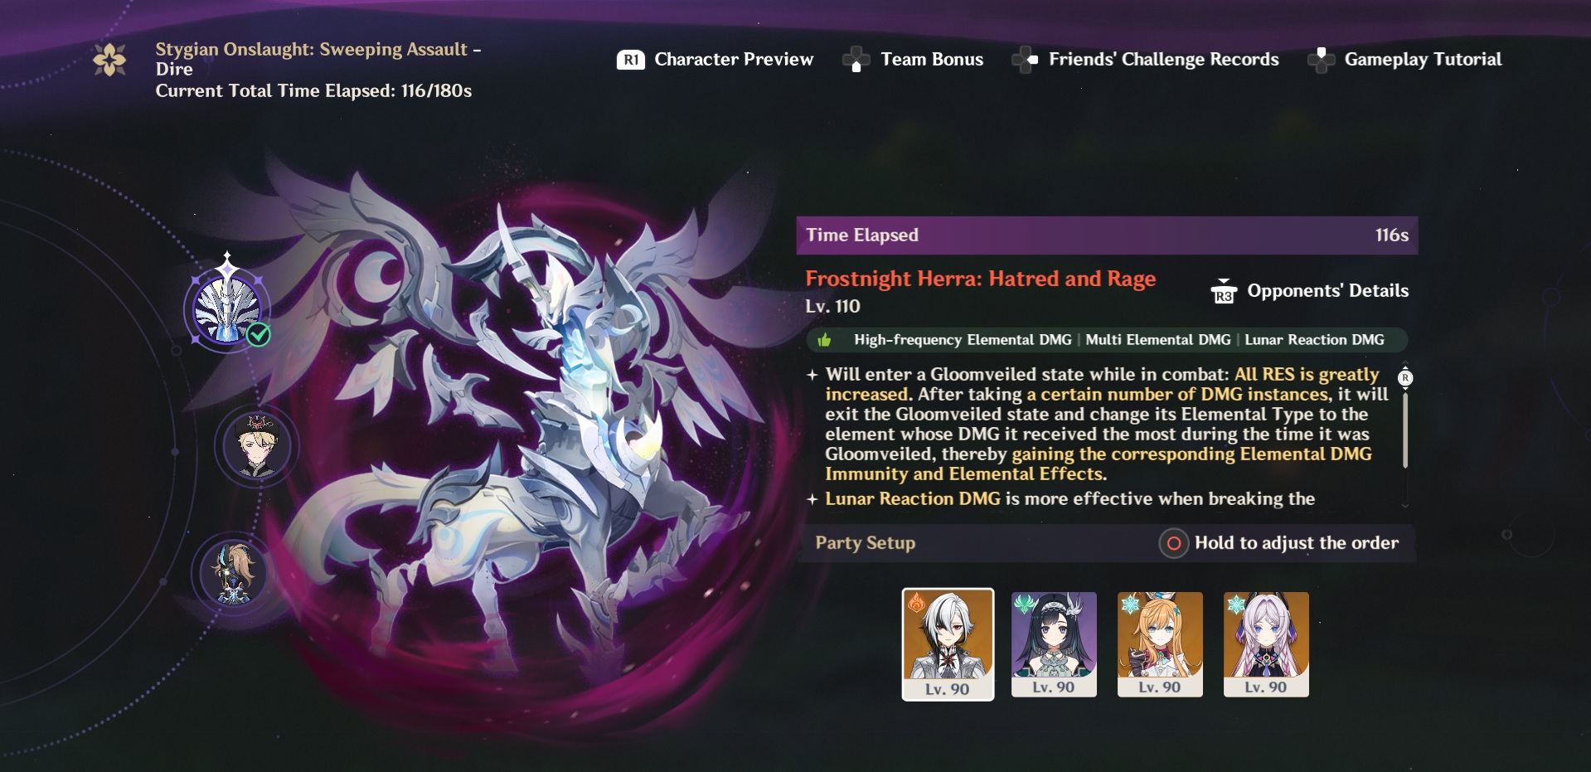
Task: Select the third boss icon at bottom
Action: click(x=234, y=574)
